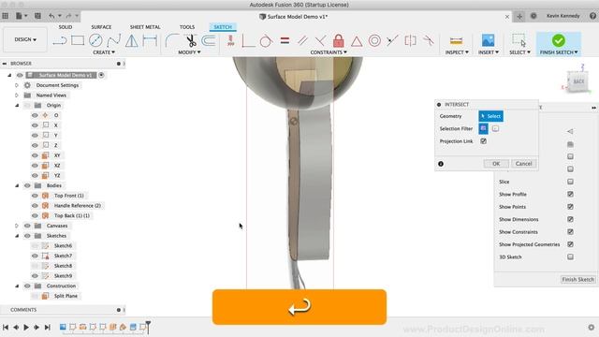Toggle visibility of Sketch7
Screen dimensions: 599x337
point(35,256)
